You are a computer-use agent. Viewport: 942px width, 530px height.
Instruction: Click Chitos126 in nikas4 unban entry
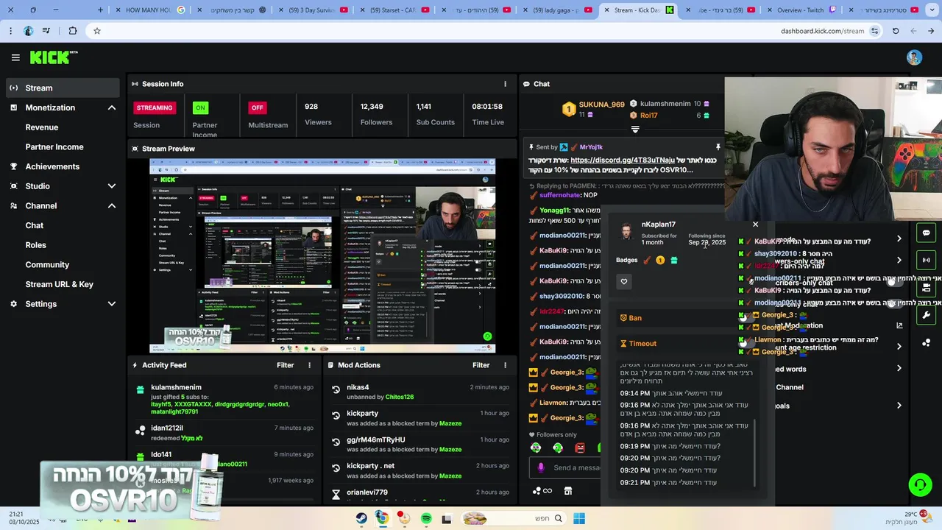click(400, 397)
